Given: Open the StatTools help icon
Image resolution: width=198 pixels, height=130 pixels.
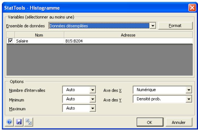Looking at the screenshot, I should [x=9, y=122].
